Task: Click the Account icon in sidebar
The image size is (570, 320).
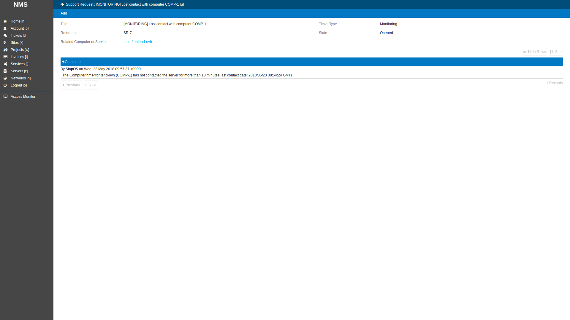Action: [5, 28]
